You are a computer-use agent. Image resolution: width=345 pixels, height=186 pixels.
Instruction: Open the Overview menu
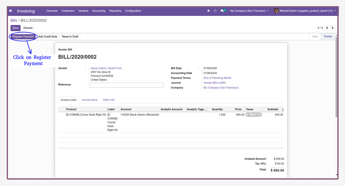coord(52,11)
